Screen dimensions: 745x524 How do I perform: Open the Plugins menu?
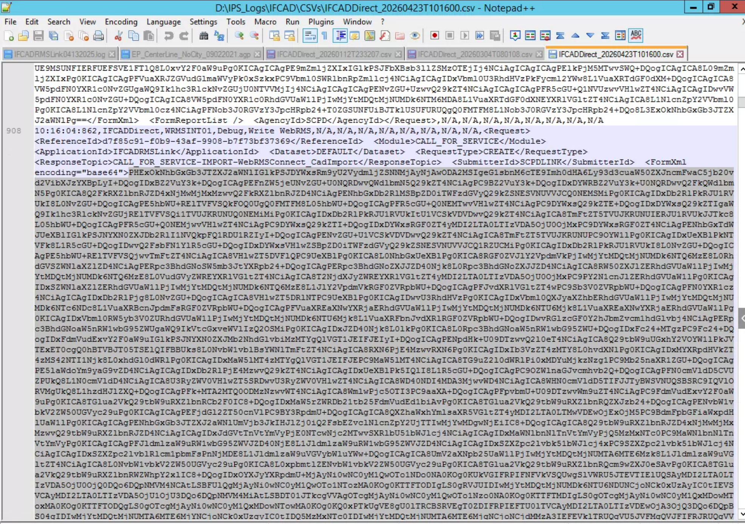(x=321, y=22)
